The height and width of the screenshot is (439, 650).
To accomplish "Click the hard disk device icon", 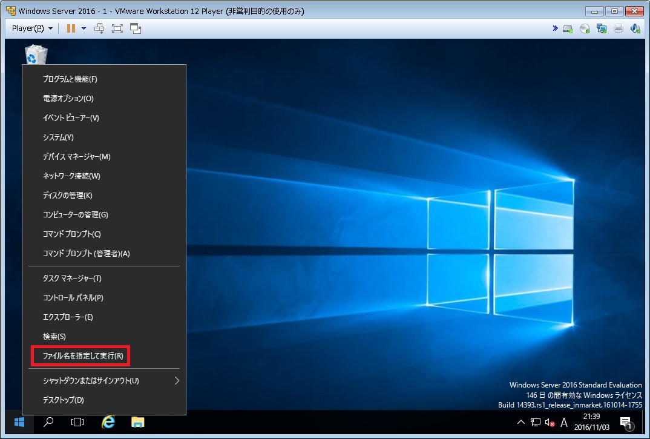I will click(568, 28).
